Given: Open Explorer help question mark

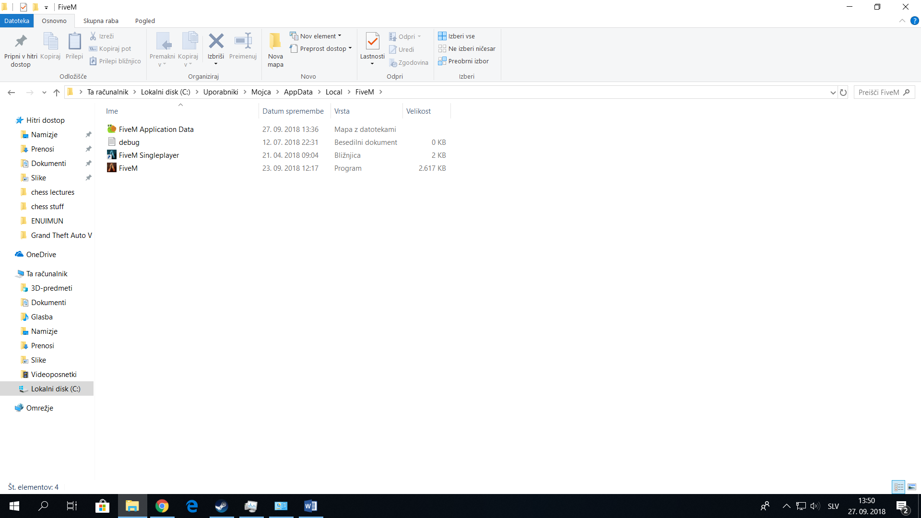Looking at the screenshot, I should click(915, 21).
